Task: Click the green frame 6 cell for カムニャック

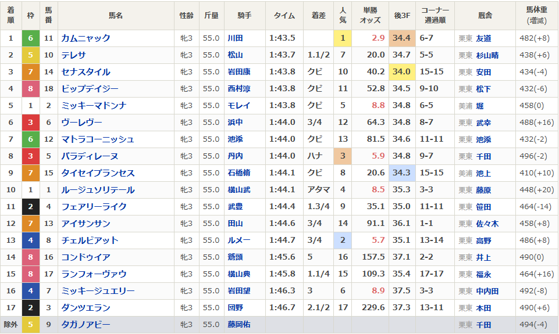Action: pyautogui.click(x=31, y=38)
